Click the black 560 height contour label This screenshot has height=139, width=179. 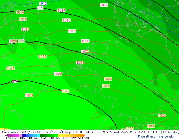pyautogui.click(x=40, y=8)
